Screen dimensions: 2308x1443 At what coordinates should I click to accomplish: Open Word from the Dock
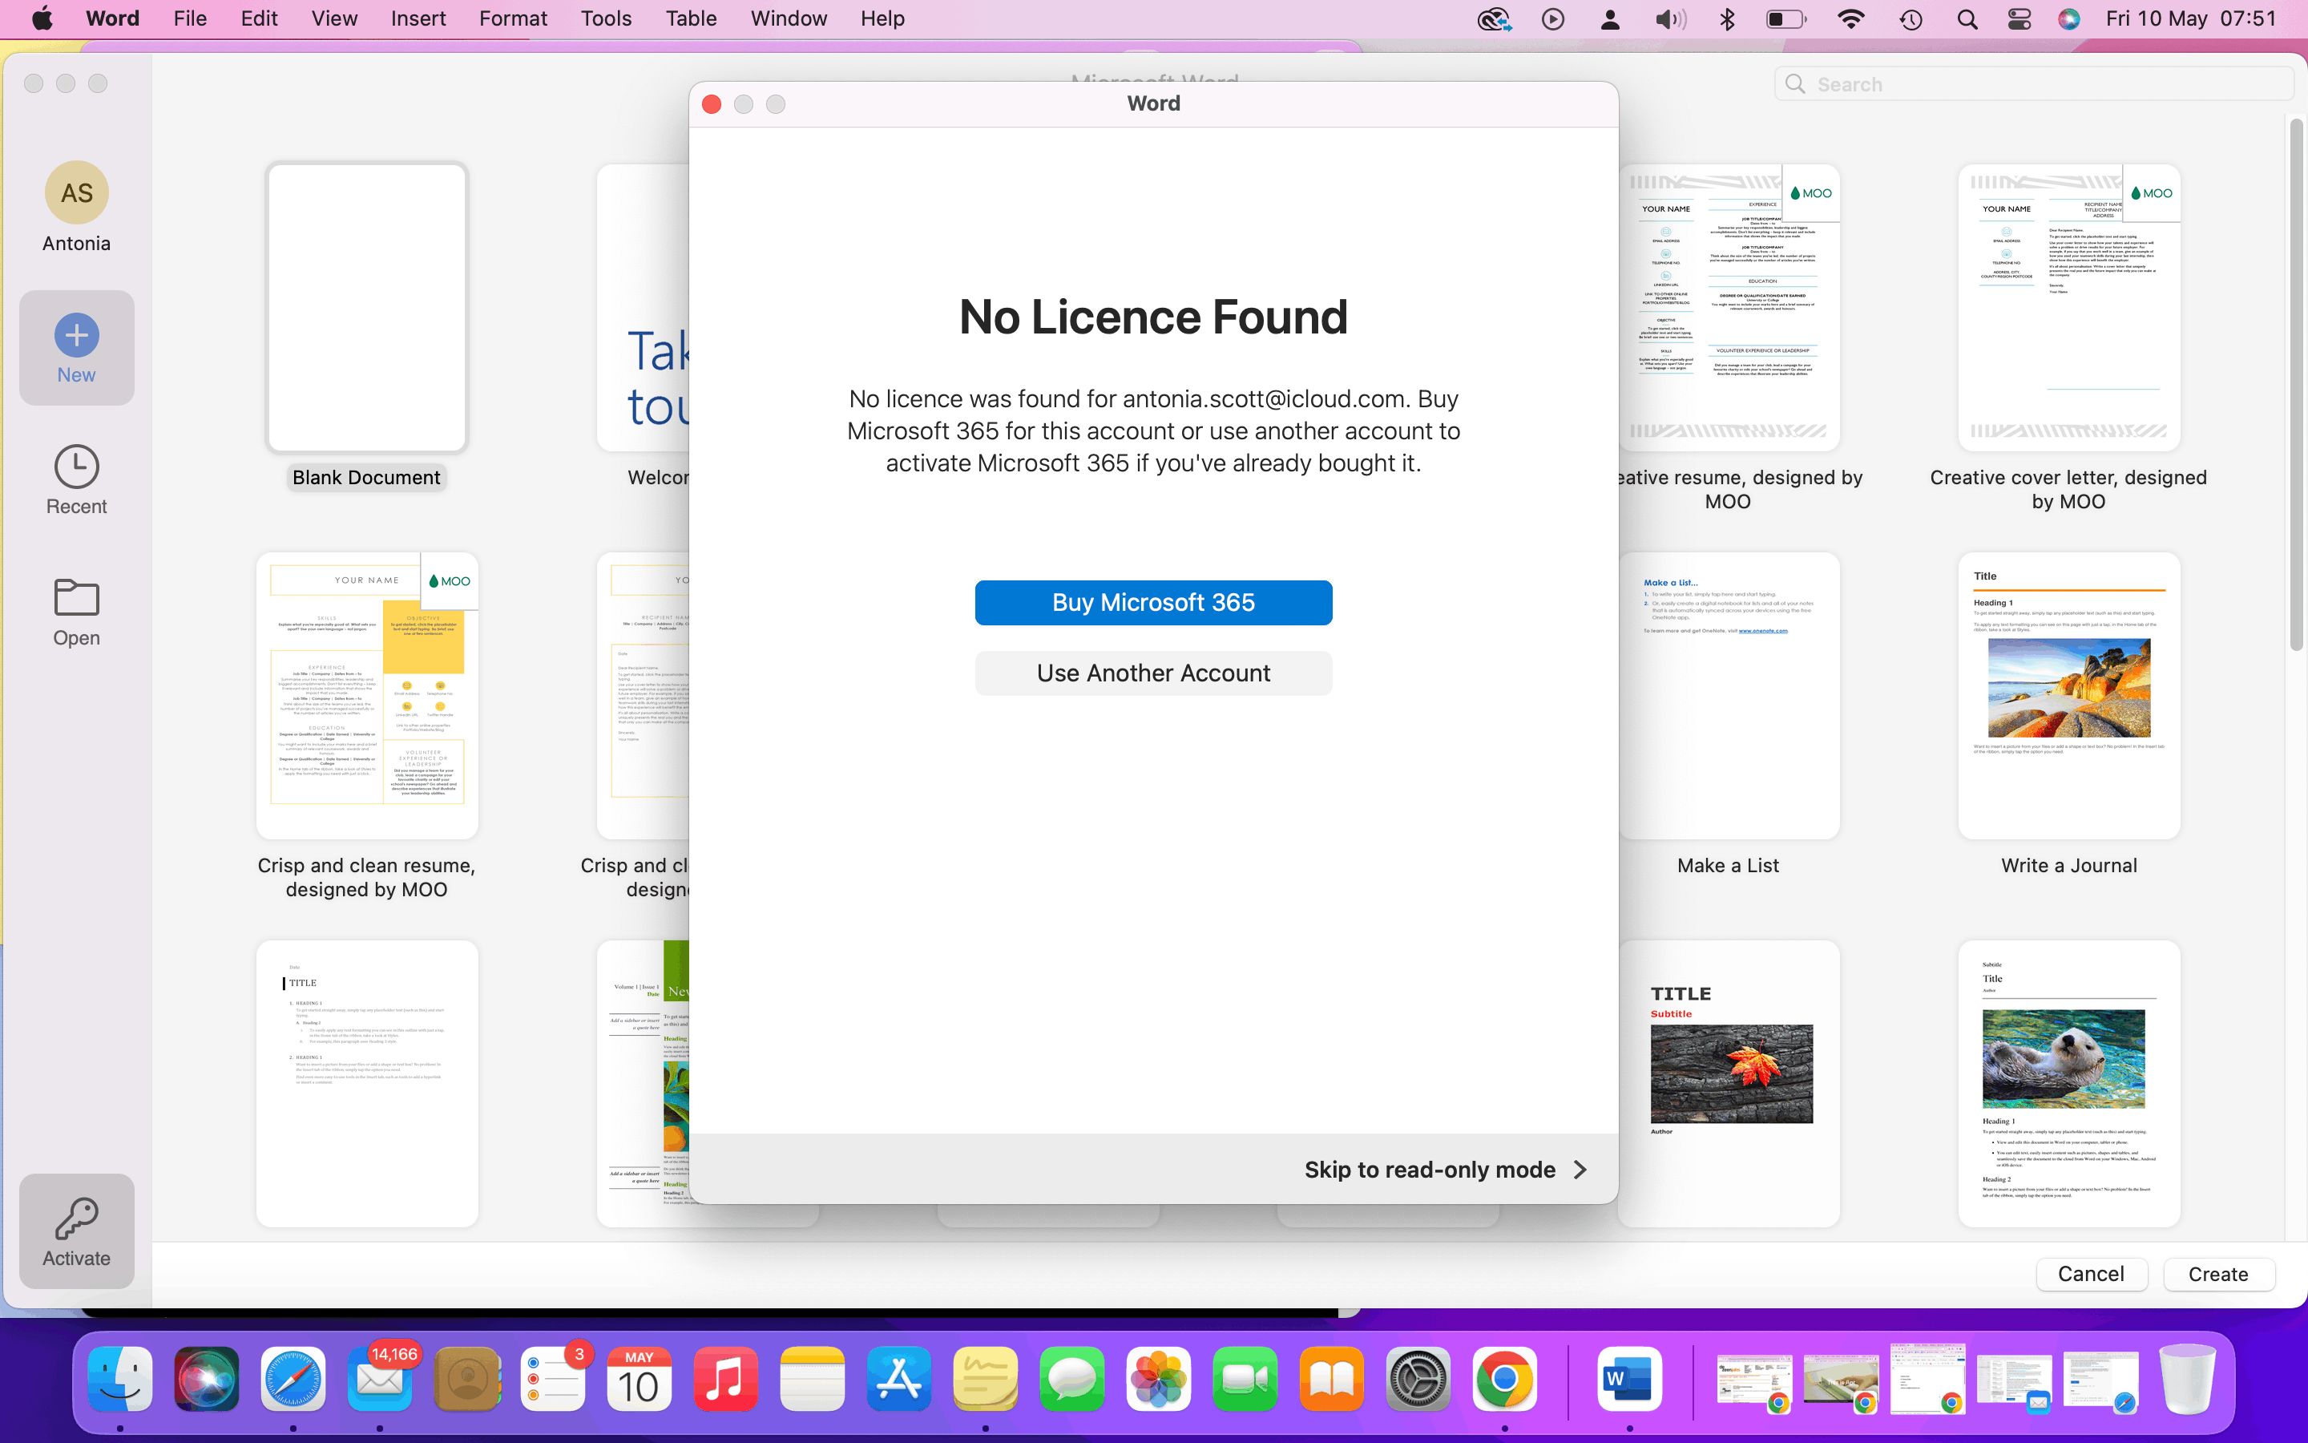pyautogui.click(x=1629, y=1379)
